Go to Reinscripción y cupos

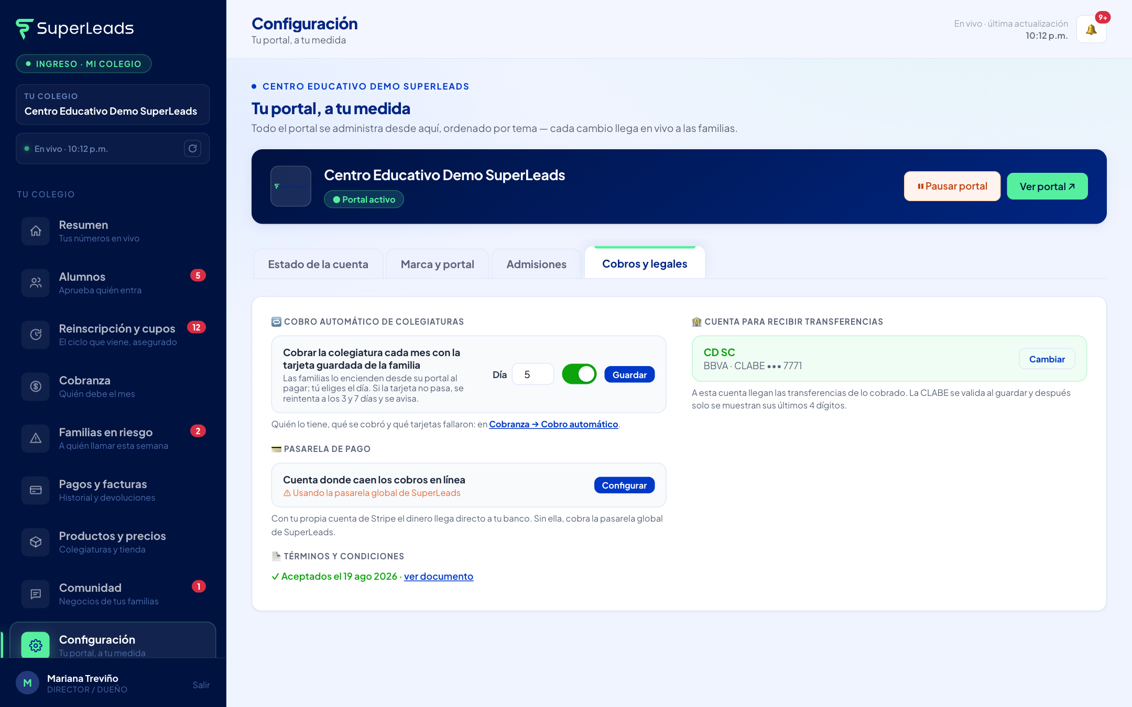[x=113, y=335]
